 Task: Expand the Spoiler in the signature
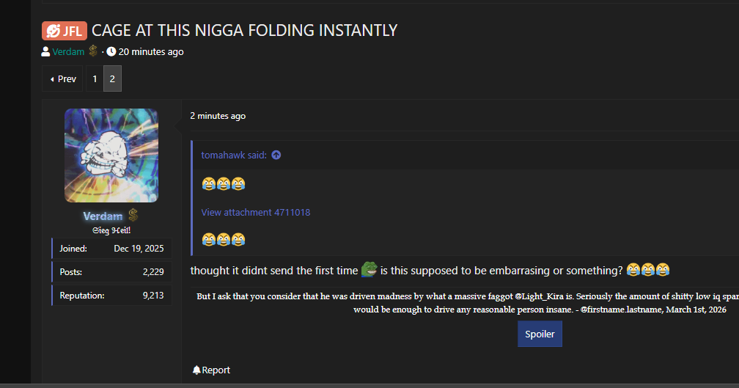(540, 334)
